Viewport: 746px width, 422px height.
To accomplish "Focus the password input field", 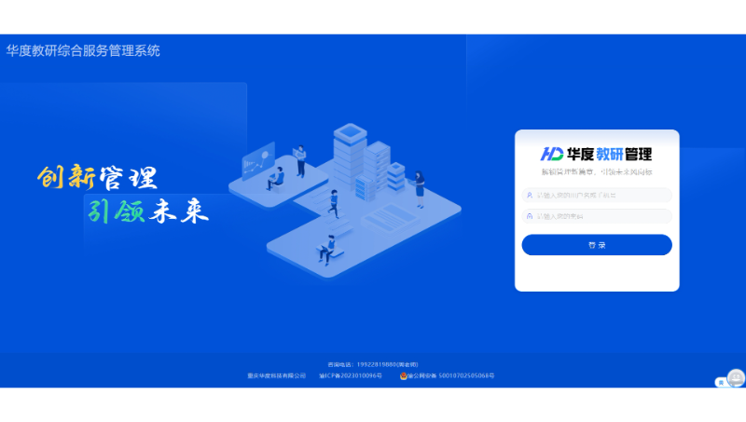I will [601, 216].
